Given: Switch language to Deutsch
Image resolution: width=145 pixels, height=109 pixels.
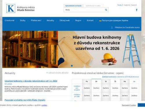Looking at the screenshot, I should tap(134, 5).
